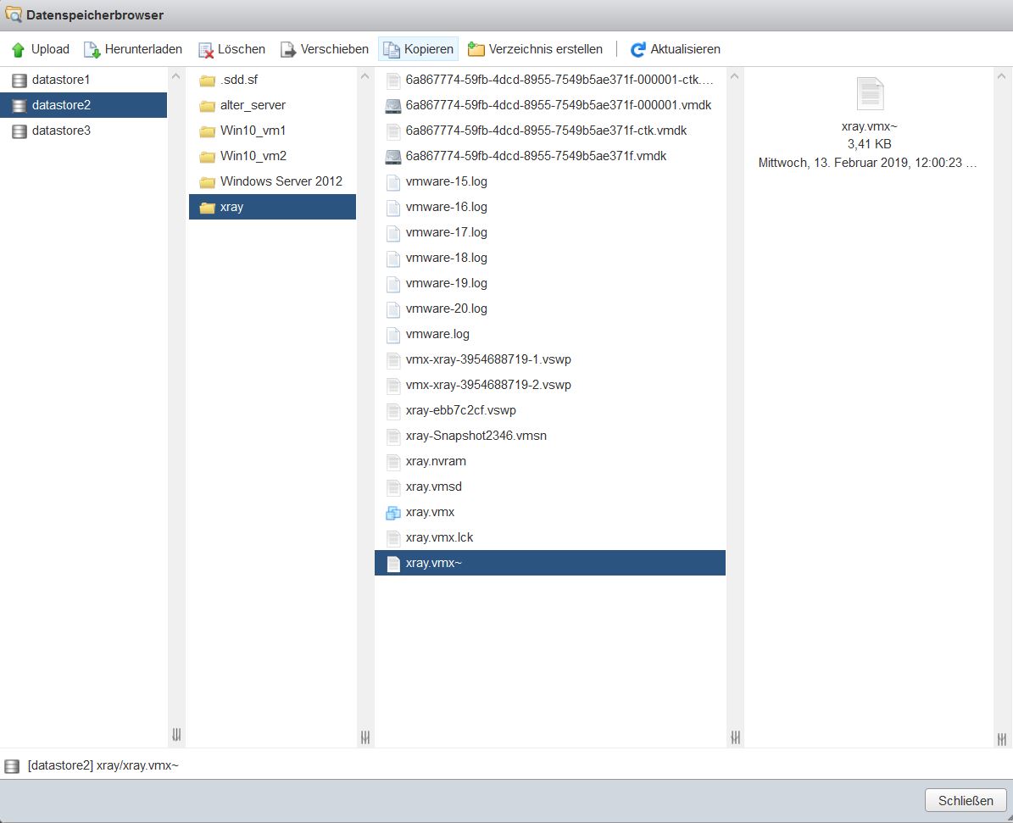Click the scroll-up arrow of datastore column
Viewport: 1013px width, 823px height.
[176, 76]
